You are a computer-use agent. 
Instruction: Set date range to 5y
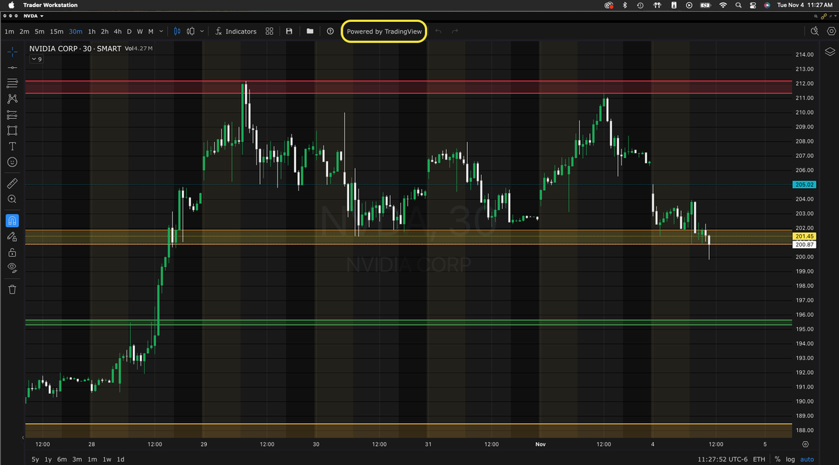coord(36,459)
